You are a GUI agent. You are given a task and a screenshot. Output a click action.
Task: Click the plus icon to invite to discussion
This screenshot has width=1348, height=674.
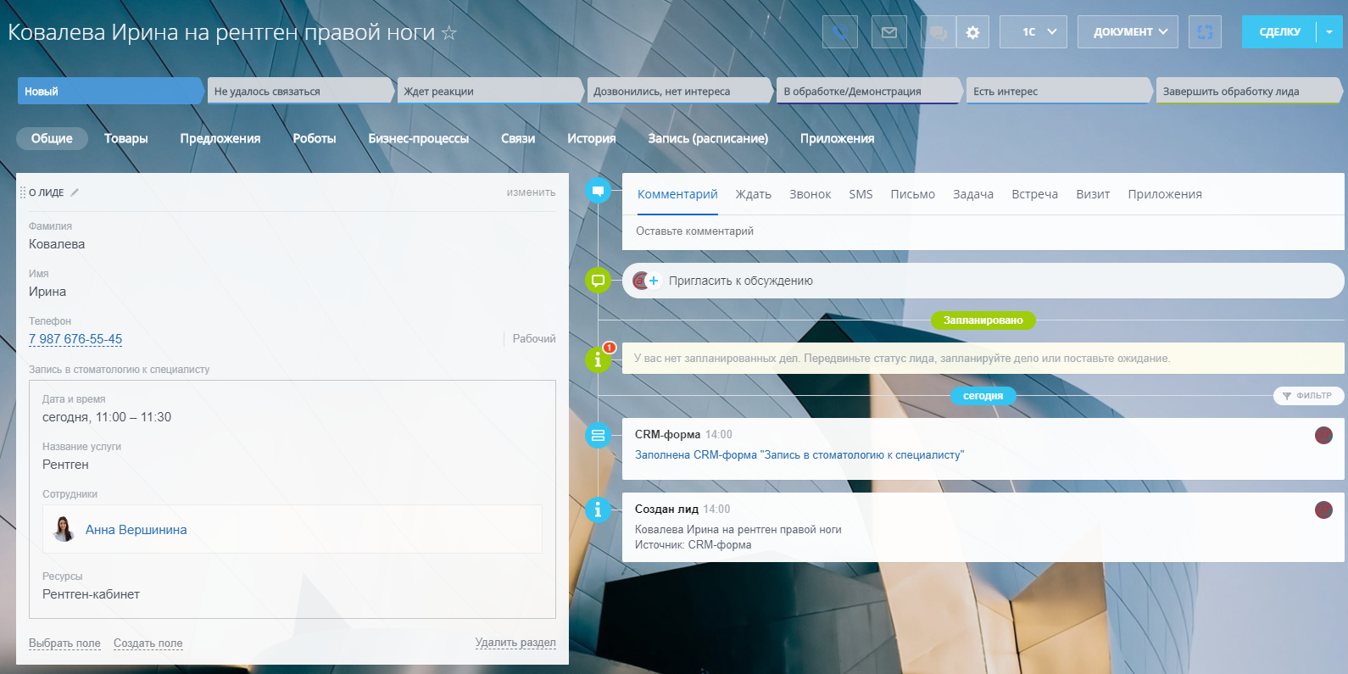(x=654, y=281)
